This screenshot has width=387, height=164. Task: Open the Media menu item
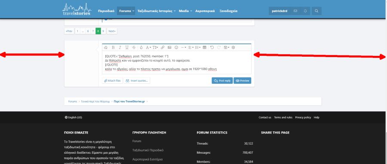[x=184, y=11]
